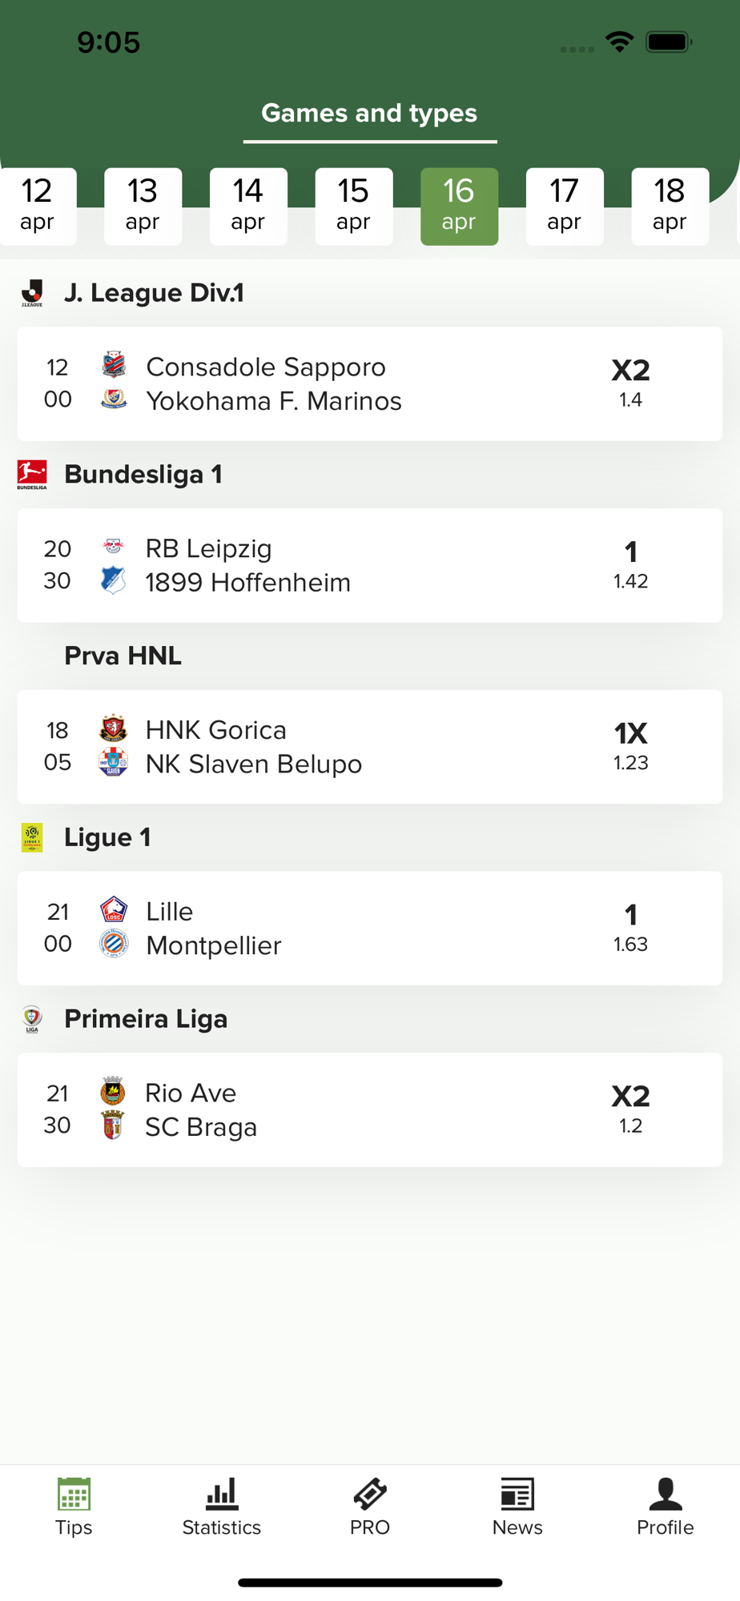Open the RB Leipzig vs Hoffenheim match
Viewport: 740px width, 1601px height.
coord(370,565)
